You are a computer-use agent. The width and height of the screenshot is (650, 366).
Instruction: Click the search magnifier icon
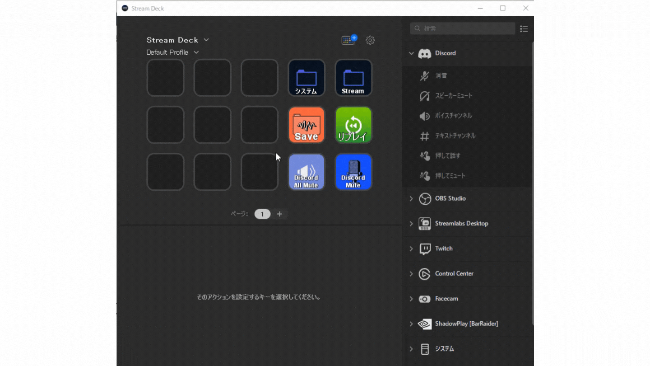pos(418,28)
